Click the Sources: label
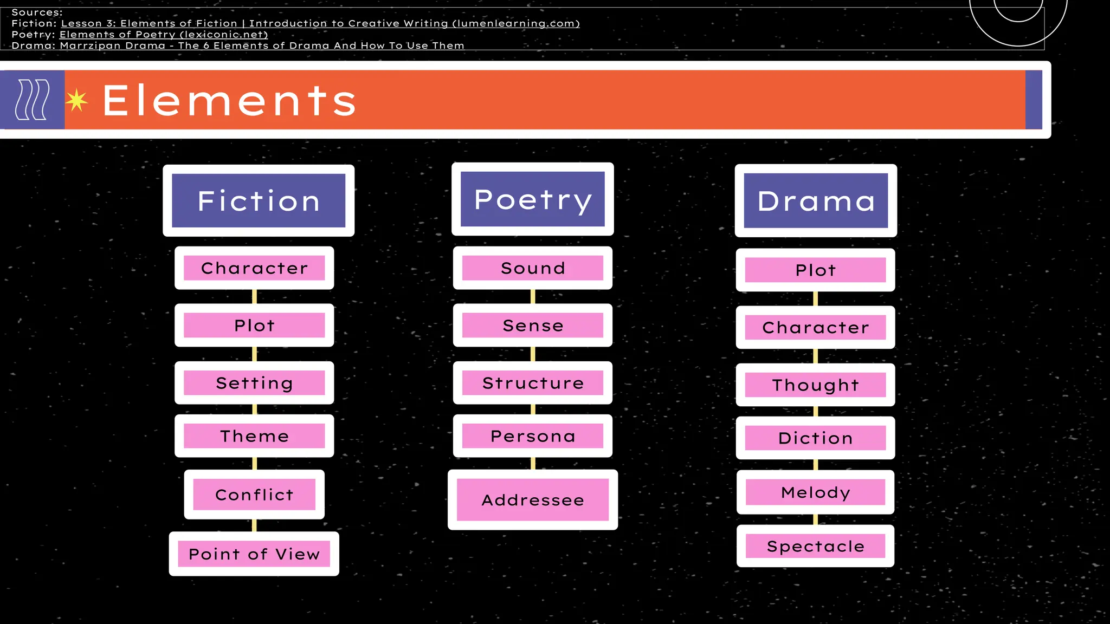This screenshot has height=624, width=1110. click(37, 12)
